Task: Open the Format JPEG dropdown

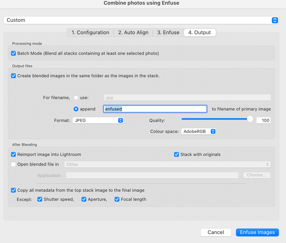Action: point(98,120)
